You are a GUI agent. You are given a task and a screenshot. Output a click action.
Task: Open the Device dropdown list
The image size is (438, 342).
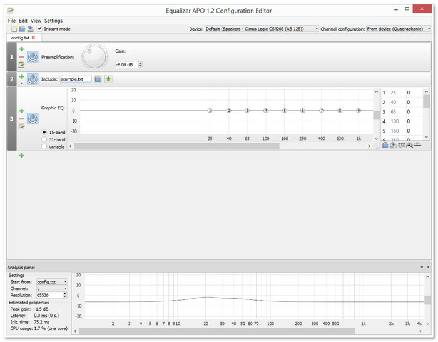coord(262,29)
